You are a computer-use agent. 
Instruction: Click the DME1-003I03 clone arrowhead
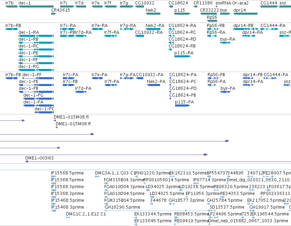click(27, 161)
